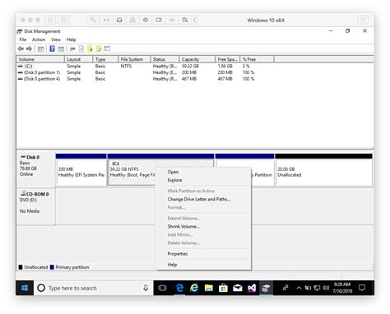Click the grey disk drive toolbar icon
The width and height of the screenshot is (390, 314).
pyautogui.click(x=72, y=49)
